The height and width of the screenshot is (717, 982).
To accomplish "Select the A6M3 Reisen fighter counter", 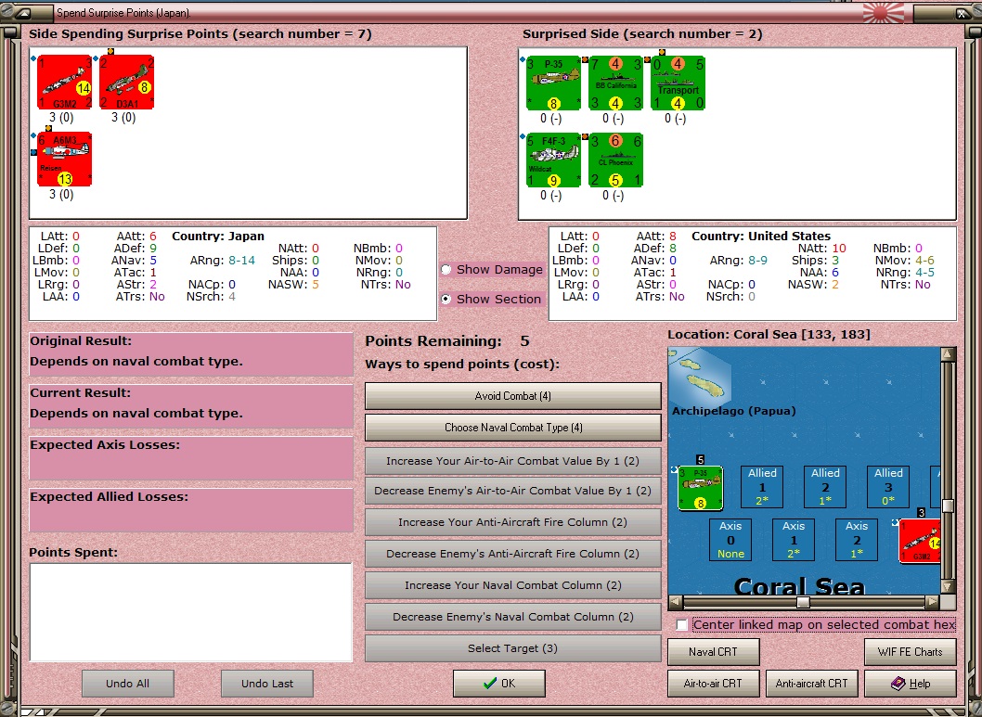I will pyautogui.click(x=64, y=159).
